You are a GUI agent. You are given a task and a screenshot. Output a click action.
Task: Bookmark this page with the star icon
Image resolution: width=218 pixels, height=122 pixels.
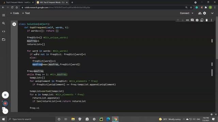191,7
